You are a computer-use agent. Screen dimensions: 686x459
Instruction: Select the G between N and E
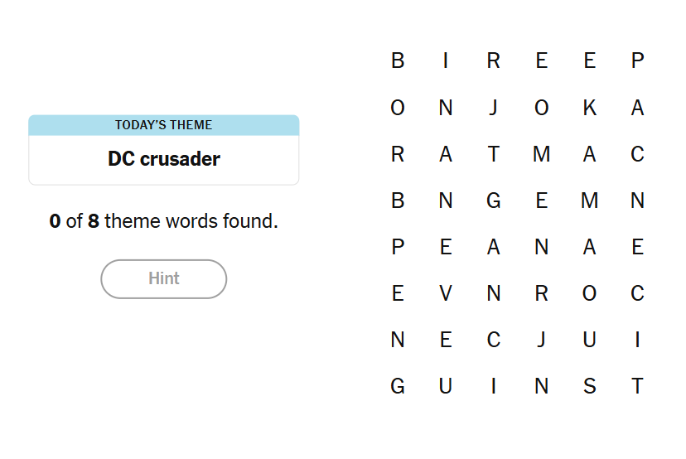pos(494,201)
